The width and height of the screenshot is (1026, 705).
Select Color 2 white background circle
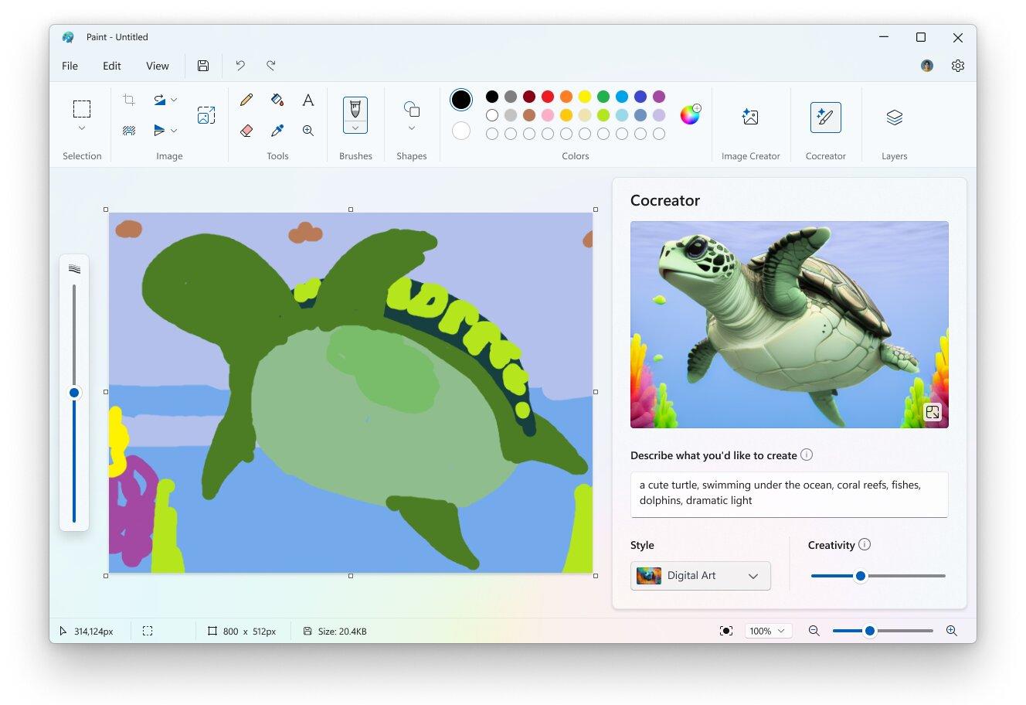(x=461, y=131)
